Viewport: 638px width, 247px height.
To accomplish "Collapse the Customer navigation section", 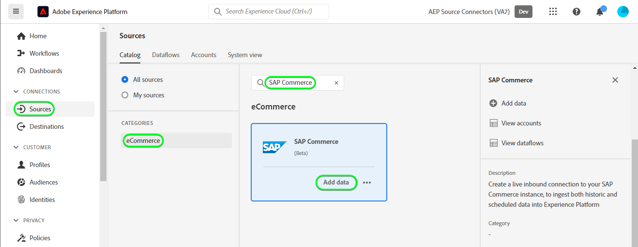I will [16, 147].
